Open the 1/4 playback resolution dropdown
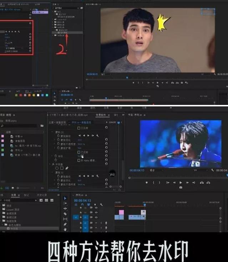 tap(200, 170)
